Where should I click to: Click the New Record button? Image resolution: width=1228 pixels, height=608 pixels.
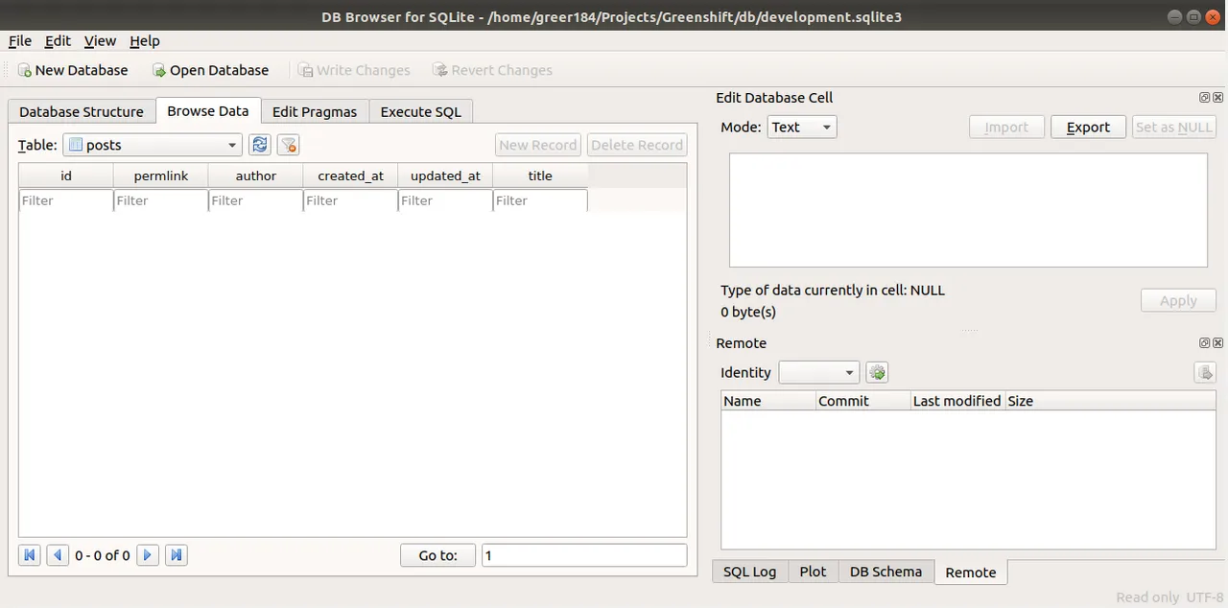pos(538,145)
